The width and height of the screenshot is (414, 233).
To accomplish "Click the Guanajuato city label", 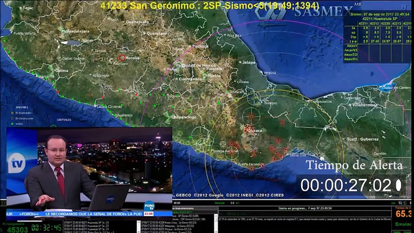I will 137,22.
